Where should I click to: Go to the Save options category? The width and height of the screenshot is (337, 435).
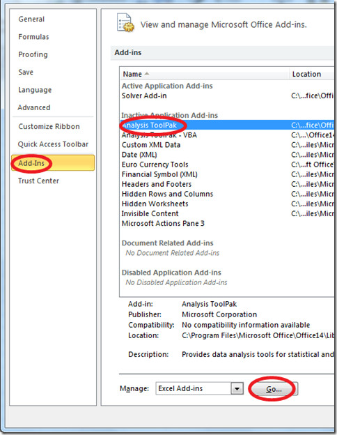click(x=26, y=72)
